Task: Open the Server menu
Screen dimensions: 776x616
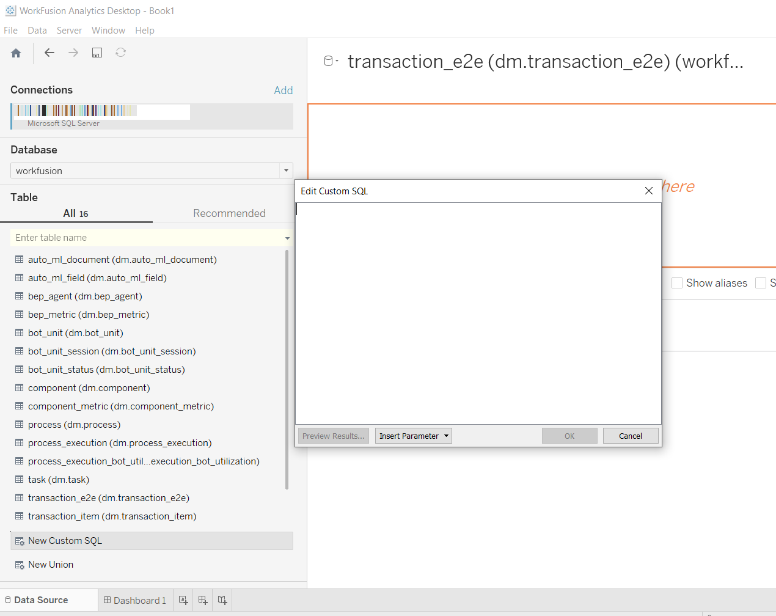Action: pyautogui.click(x=69, y=30)
